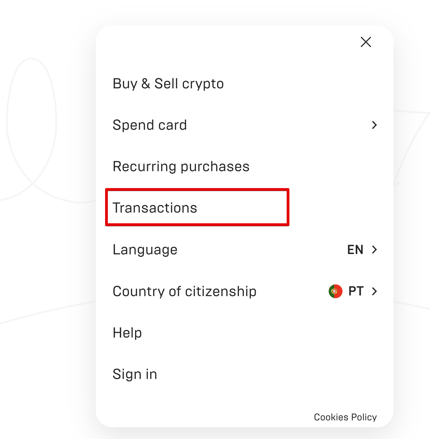Viewport: 430px width, 439px height.
Task: Open the Transactions page
Action: [197, 207]
